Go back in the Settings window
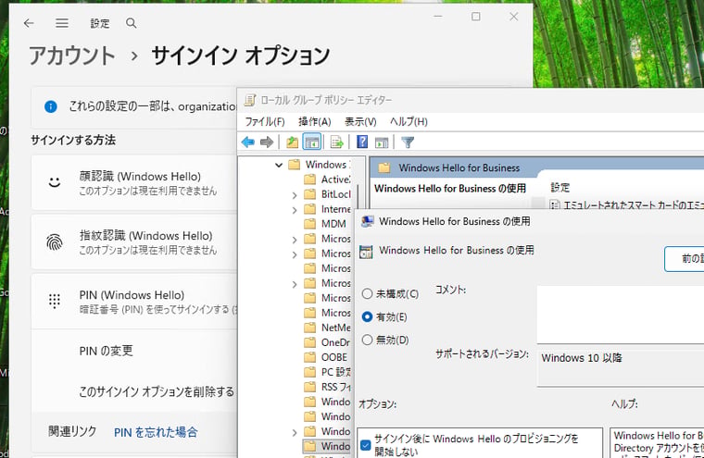The image size is (704, 458). tap(29, 23)
